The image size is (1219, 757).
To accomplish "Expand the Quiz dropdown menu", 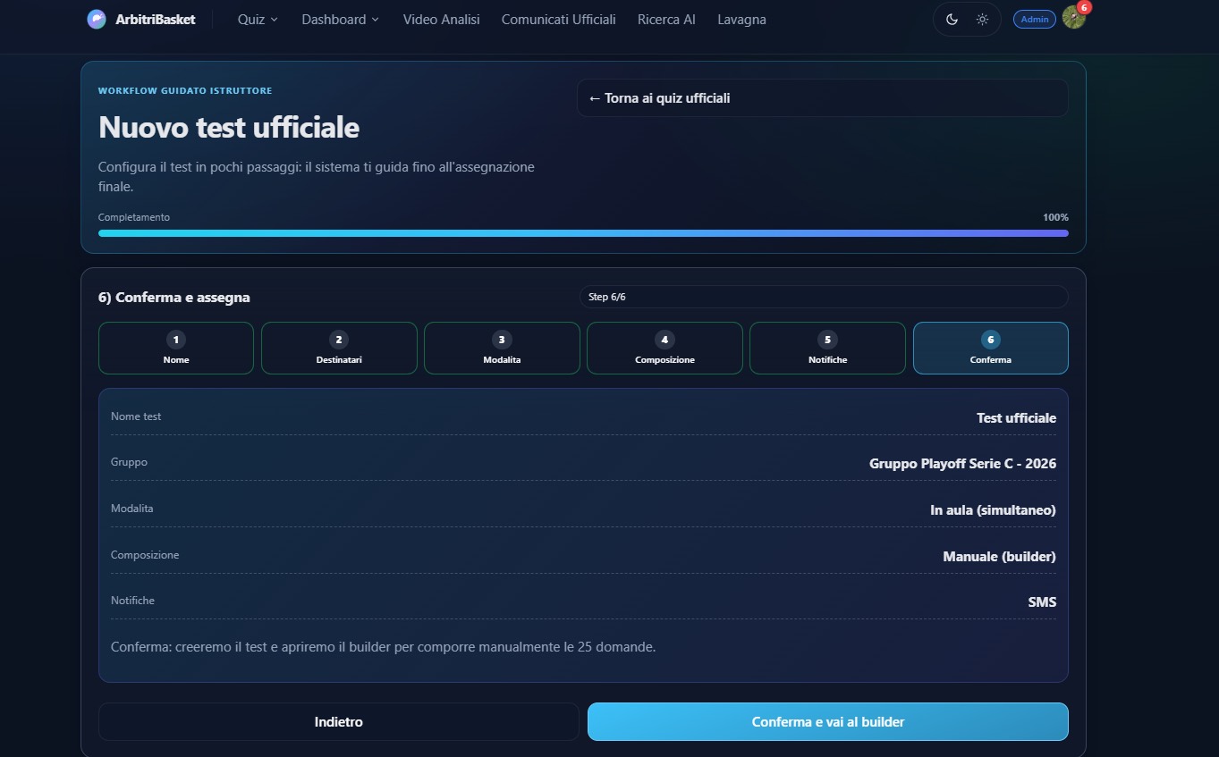I will click(x=258, y=20).
